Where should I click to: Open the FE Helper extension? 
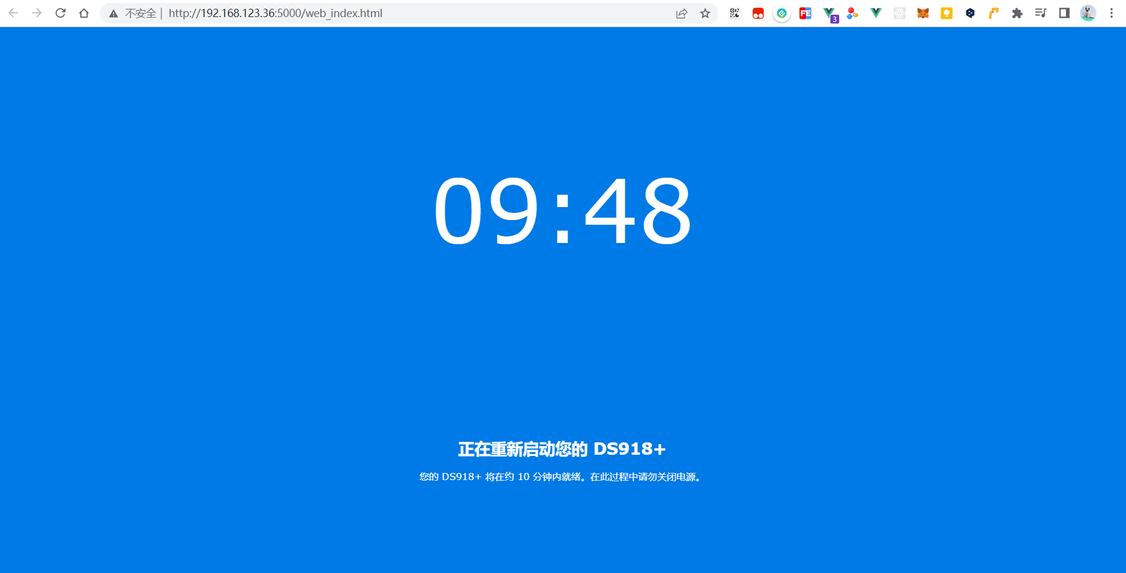tap(805, 13)
